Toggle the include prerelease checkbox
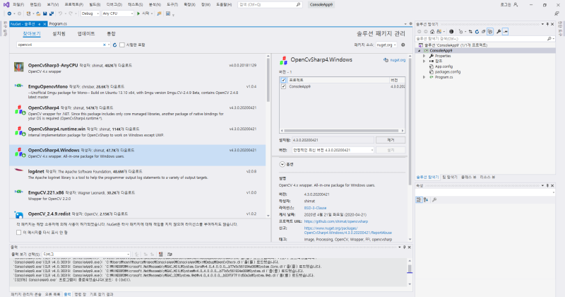Viewport: 565px width, 297px height. [x=122, y=45]
